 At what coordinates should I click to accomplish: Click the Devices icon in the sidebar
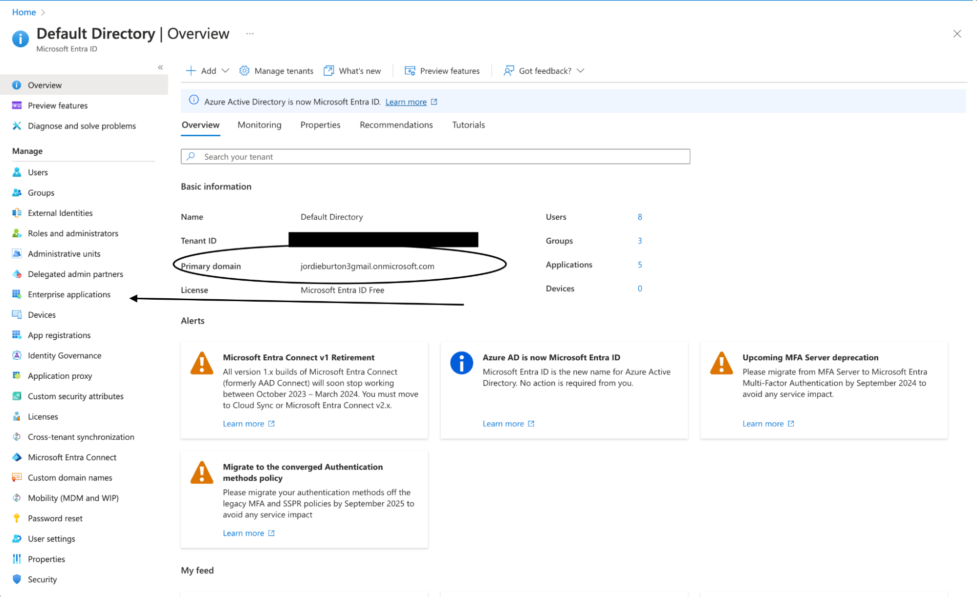click(x=17, y=315)
